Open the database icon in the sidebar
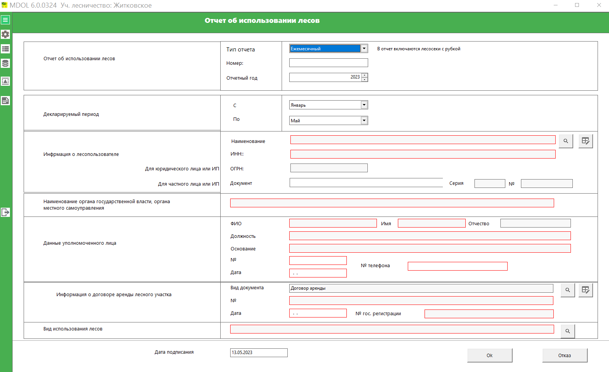This screenshot has height=372, width=609. [x=5, y=63]
